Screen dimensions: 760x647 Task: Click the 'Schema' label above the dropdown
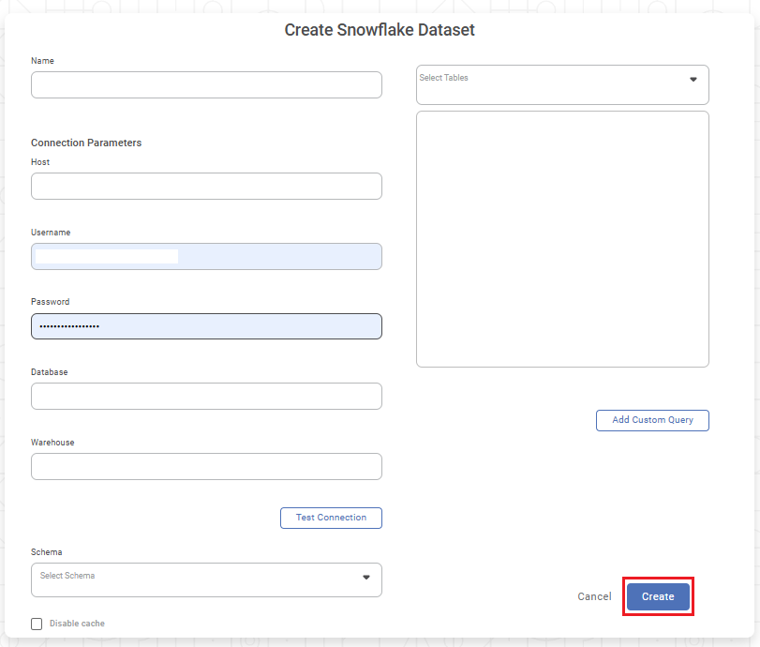[47, 552]
